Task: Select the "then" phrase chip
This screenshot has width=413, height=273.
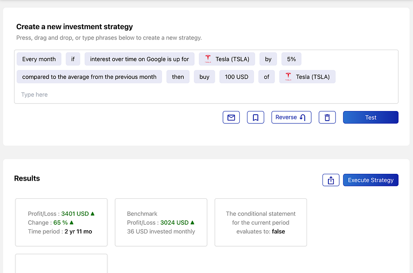Action: (x=178, y=77)
